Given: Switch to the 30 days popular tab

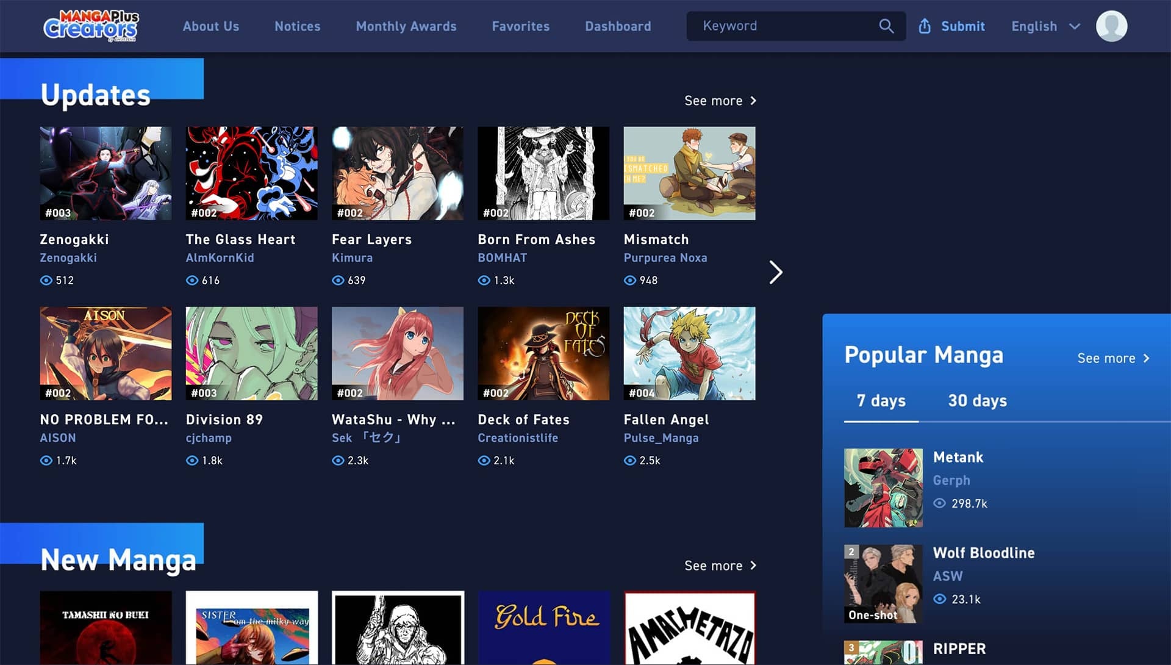Looking at the screenshot, I should pyautogui.click(x=976, y=401).
